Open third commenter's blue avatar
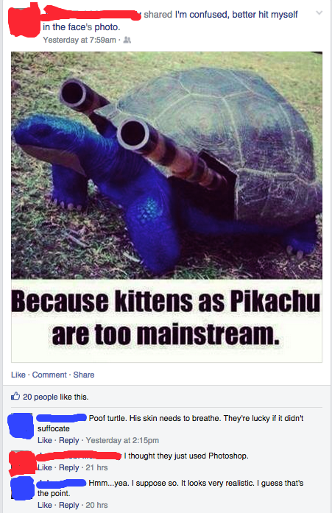Screen dimensions: 332x513 pos(22,488)
